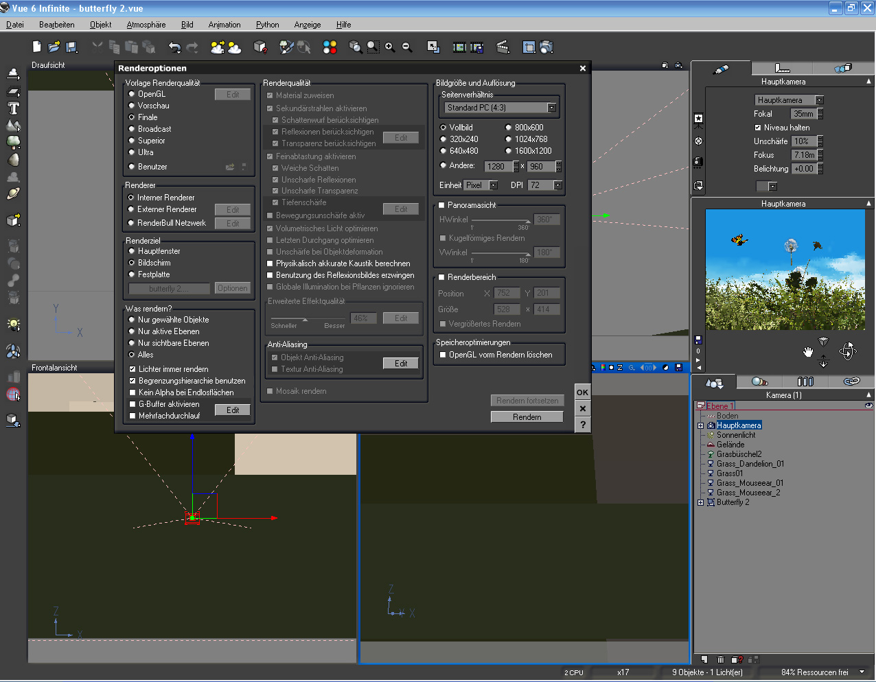Open the Einheit Pixel dropdown
The height and width of the screenshot is (682, 876).
pos(494,185)
